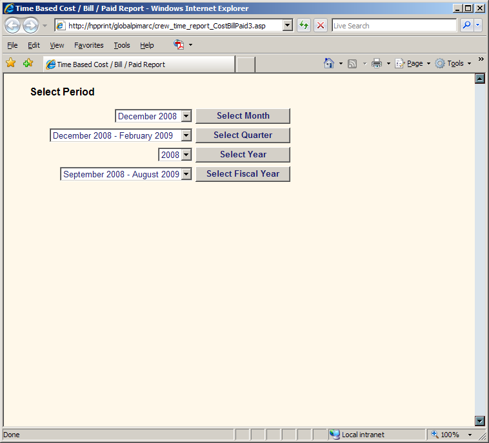Click the Home page icon
Image resolution: width=489 pixels, height=443 pixels.
pyautogui.click(x=329, y=63)
